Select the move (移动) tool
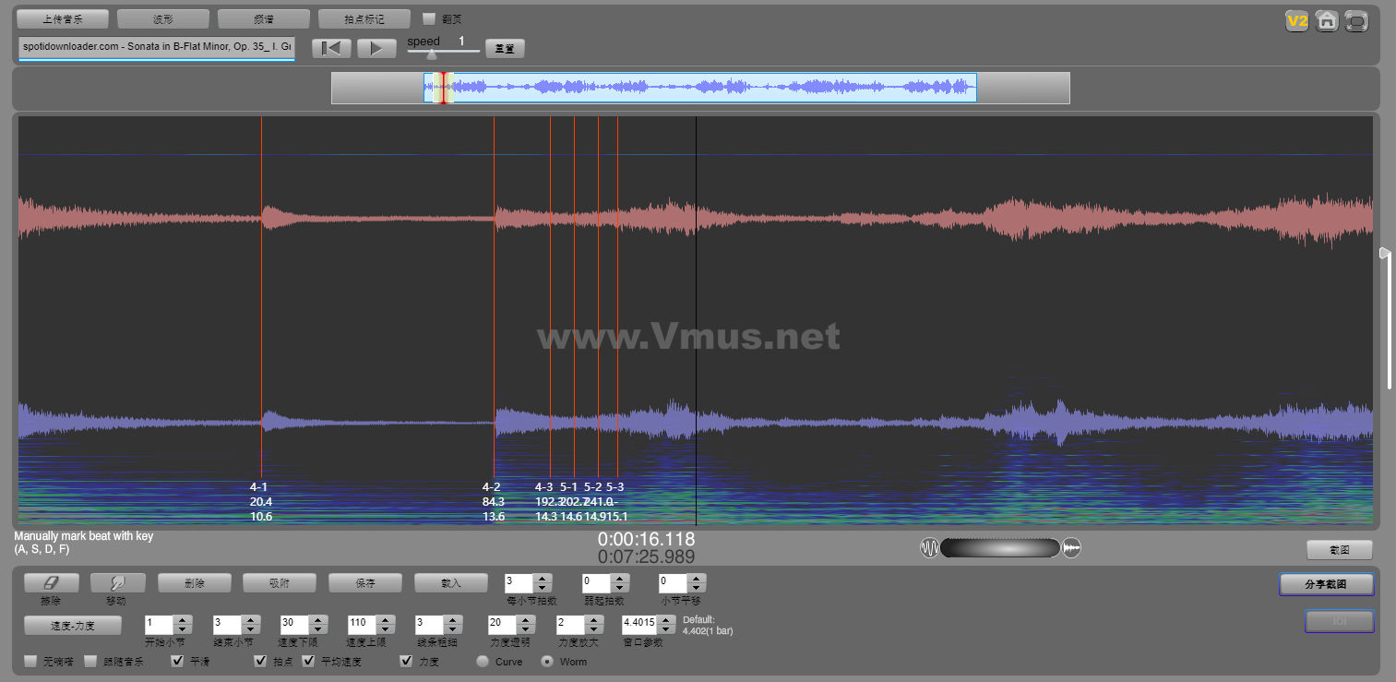 117,583
